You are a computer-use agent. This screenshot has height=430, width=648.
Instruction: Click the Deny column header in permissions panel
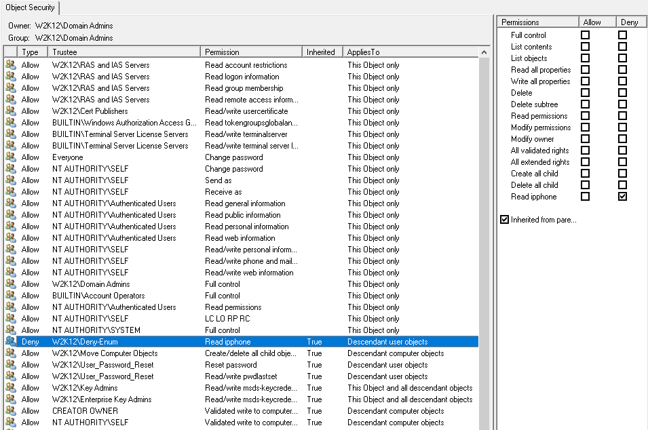click(631, 22)
